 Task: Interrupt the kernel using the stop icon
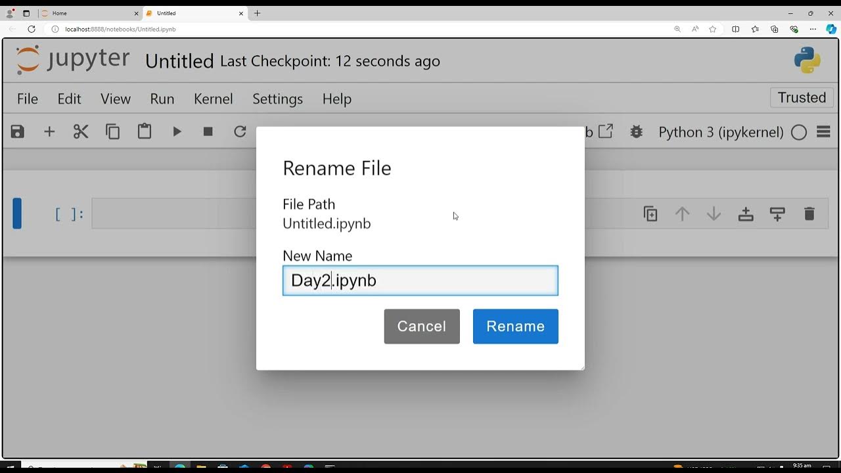coord(208,132)
